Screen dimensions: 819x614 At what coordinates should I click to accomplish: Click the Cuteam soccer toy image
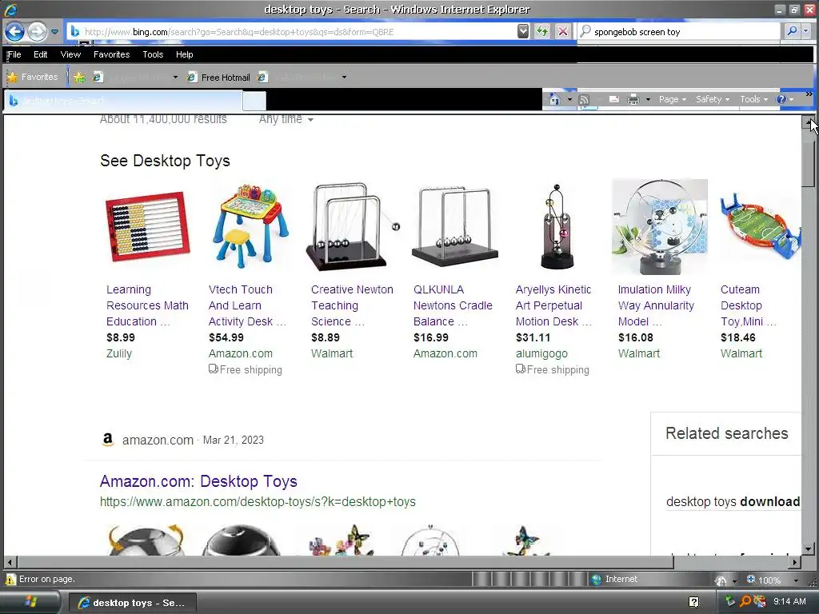pos(760,226)
